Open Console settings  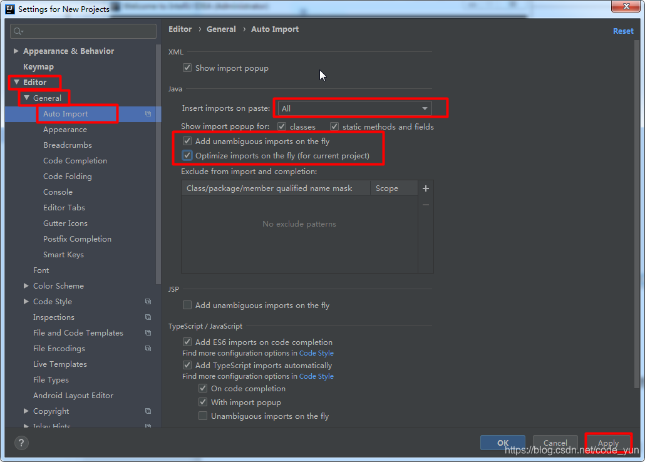click(58, 192)
